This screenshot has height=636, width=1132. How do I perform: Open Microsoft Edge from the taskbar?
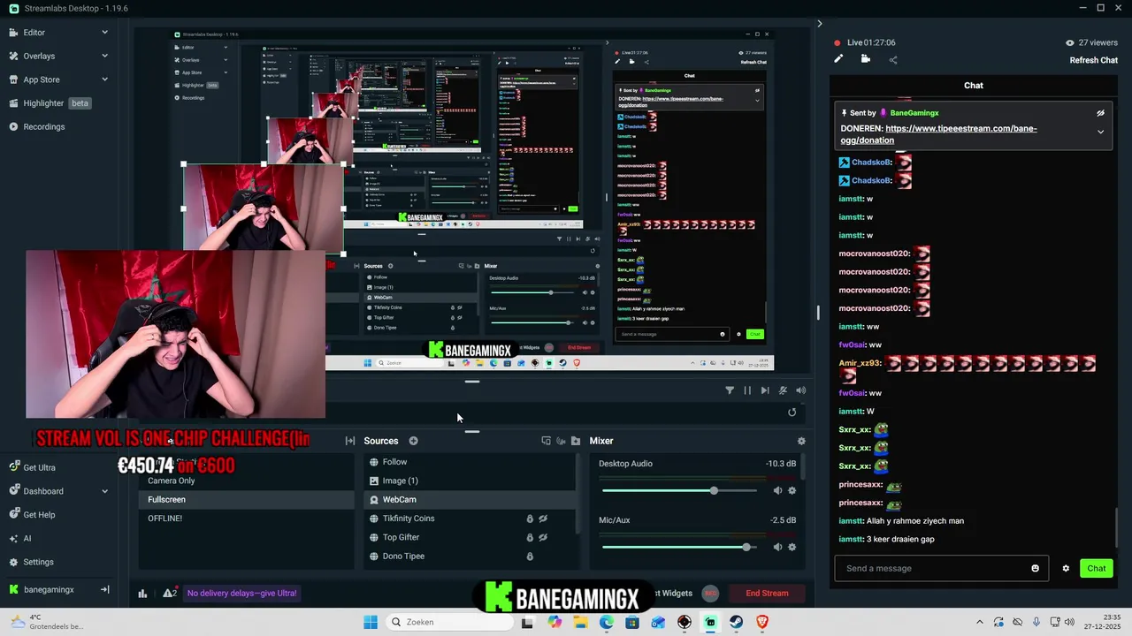(x=606, y=622)
